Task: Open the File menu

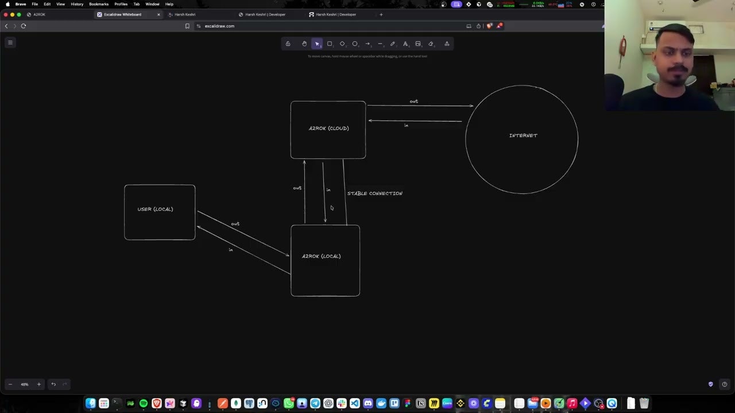Action: click(x=34, y=4)
